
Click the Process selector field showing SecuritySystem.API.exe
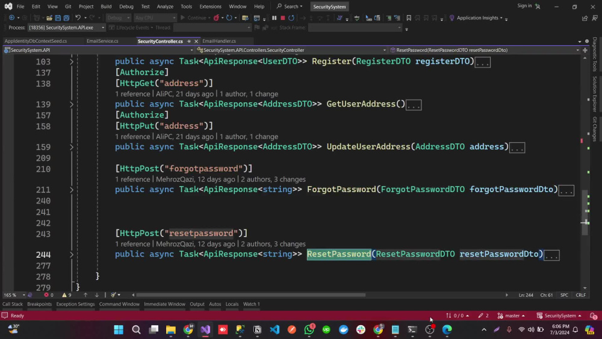66,28
